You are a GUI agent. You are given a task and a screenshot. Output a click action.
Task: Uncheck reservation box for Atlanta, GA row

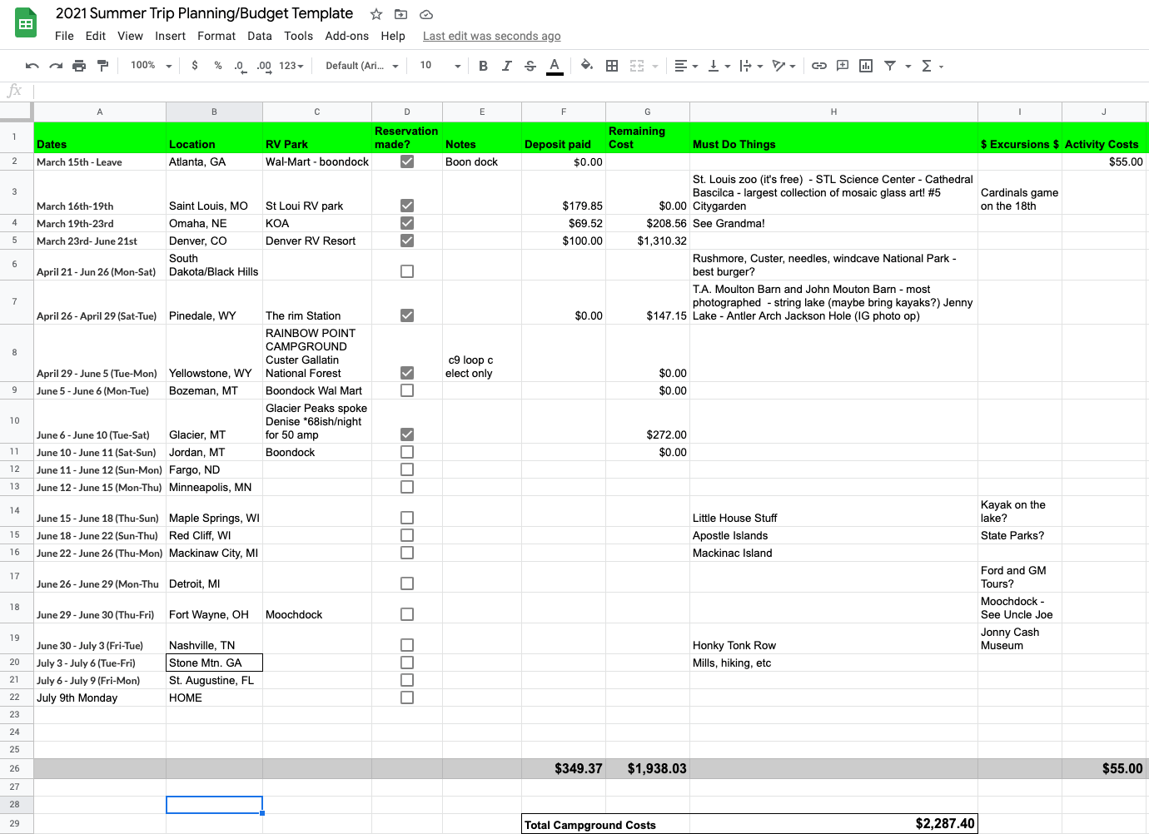407,161
